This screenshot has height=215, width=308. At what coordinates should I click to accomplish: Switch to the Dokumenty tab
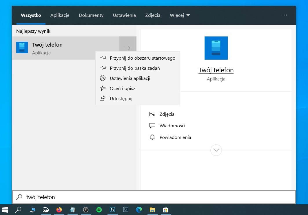91,15
